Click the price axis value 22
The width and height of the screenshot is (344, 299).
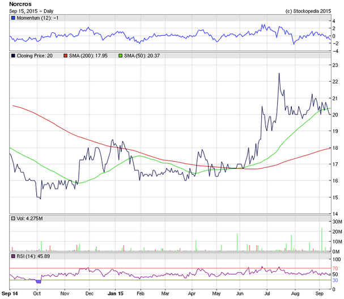(335, 82)
